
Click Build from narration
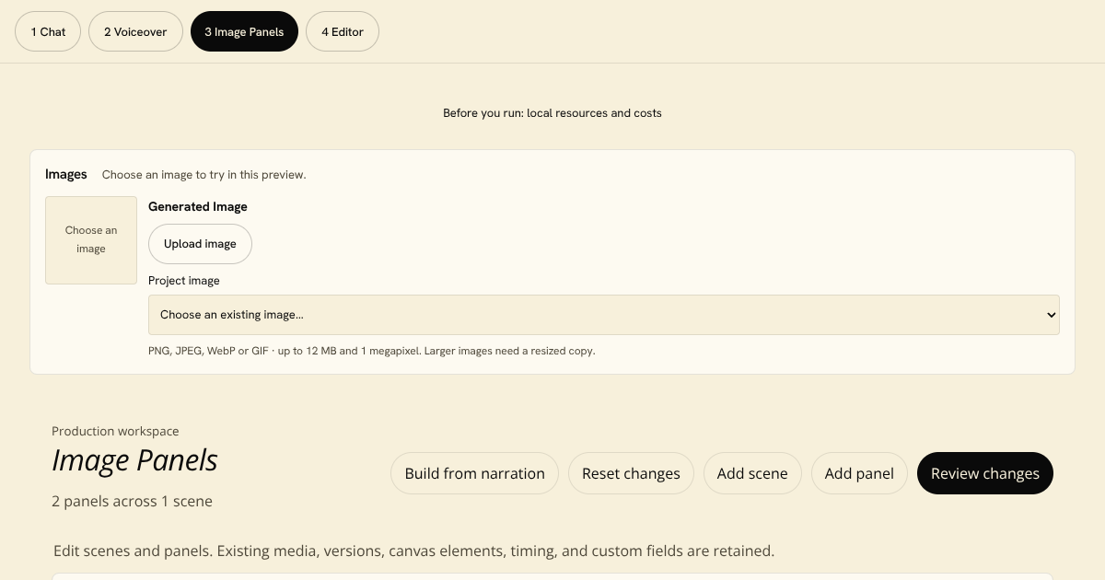[475, 473]
